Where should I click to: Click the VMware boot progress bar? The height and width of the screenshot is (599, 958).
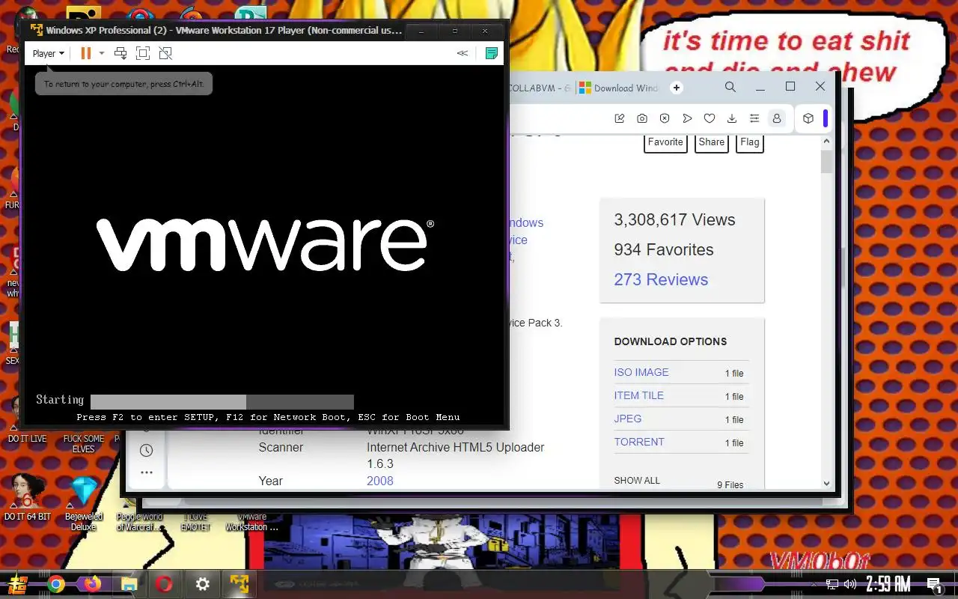[222, 401]
